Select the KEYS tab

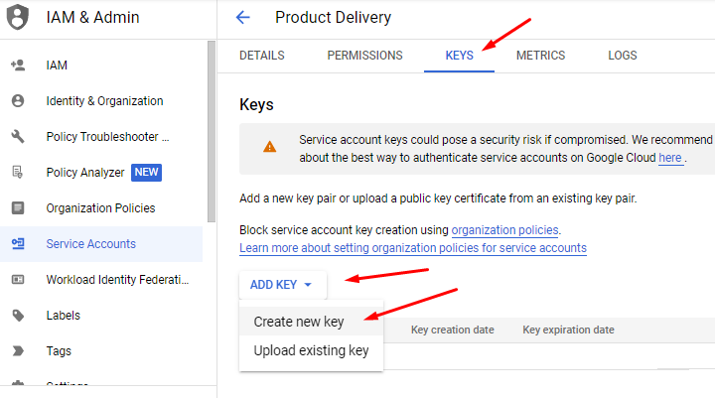[x=459, y=56]
